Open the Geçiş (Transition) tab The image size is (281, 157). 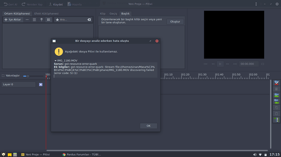tap(113, 13)
